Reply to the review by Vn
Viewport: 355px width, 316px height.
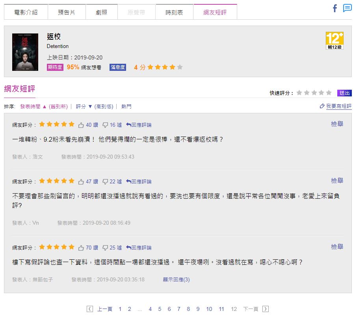[139, 181]
